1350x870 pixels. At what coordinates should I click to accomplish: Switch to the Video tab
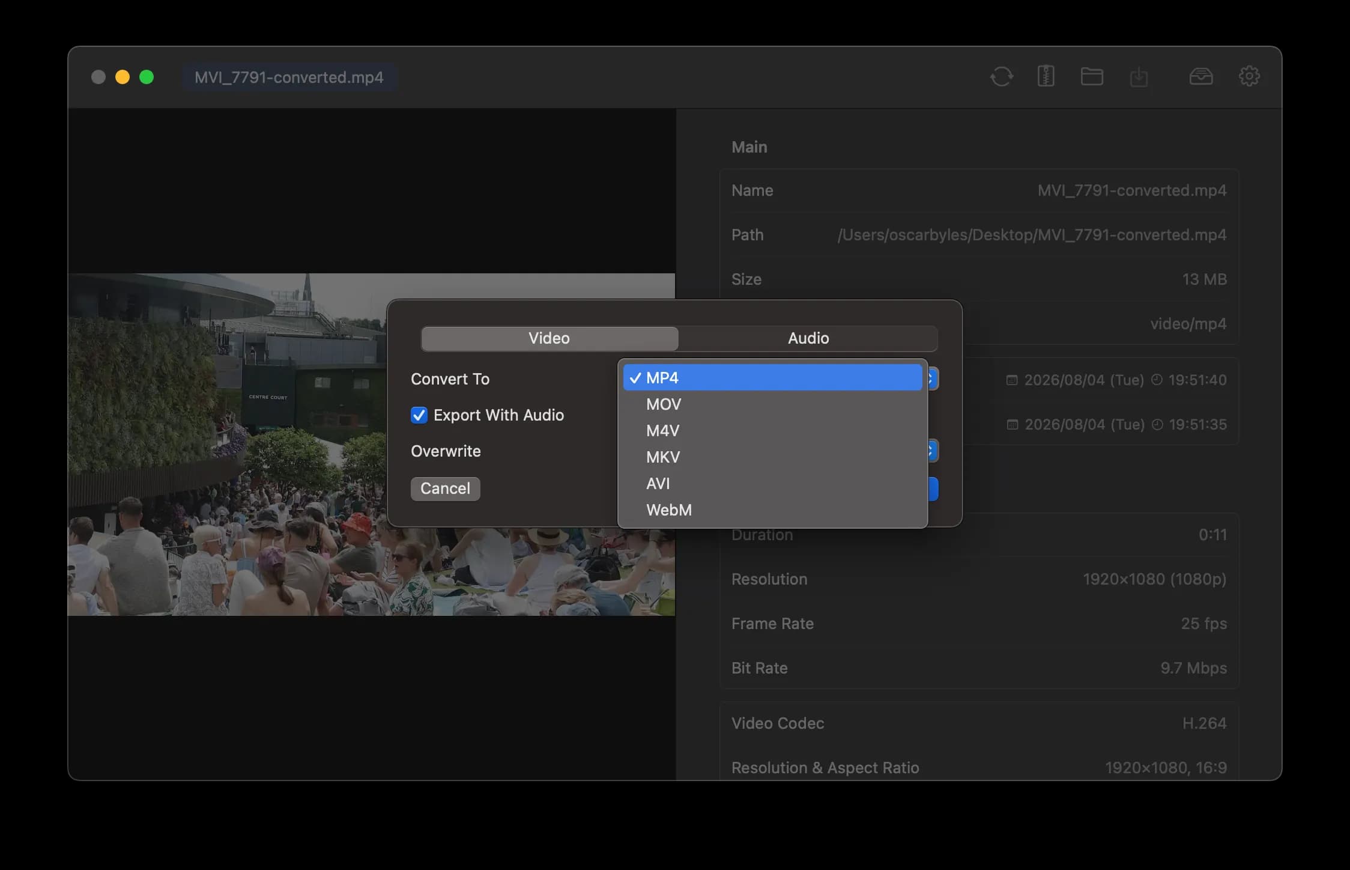click(x=549, y=338)
